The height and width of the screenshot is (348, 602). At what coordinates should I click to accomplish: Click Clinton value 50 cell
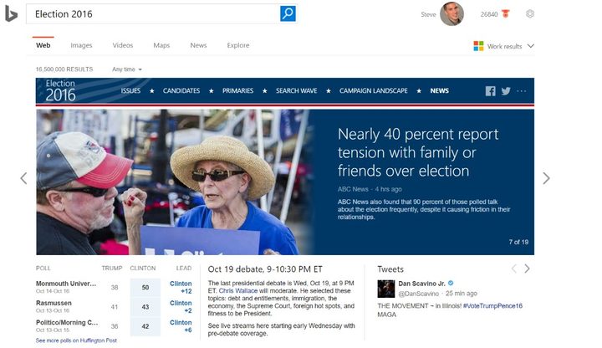(x=145, y=287)
